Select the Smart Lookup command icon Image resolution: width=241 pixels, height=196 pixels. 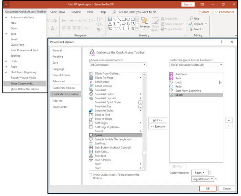tap(91, 86)
